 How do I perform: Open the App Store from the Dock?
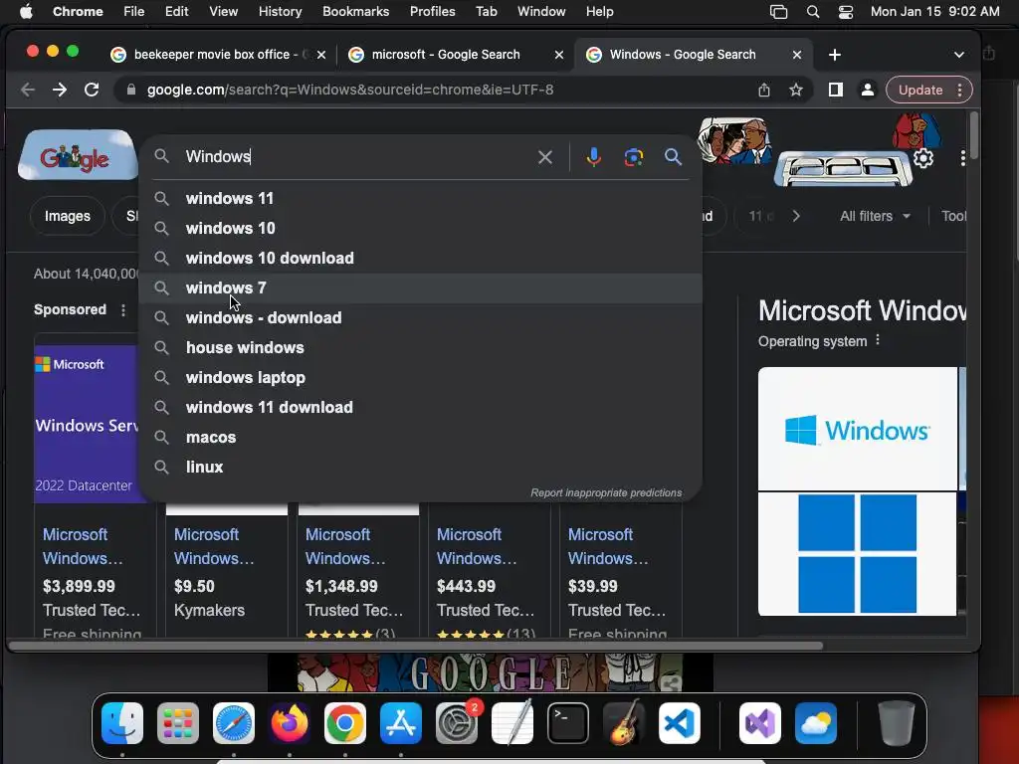pyautogui.click(x=401, y=723)
